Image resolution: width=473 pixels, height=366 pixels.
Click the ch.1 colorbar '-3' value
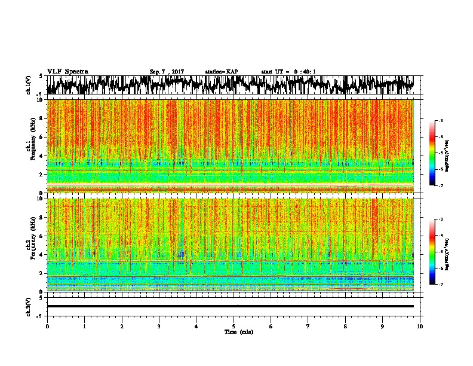441,120
